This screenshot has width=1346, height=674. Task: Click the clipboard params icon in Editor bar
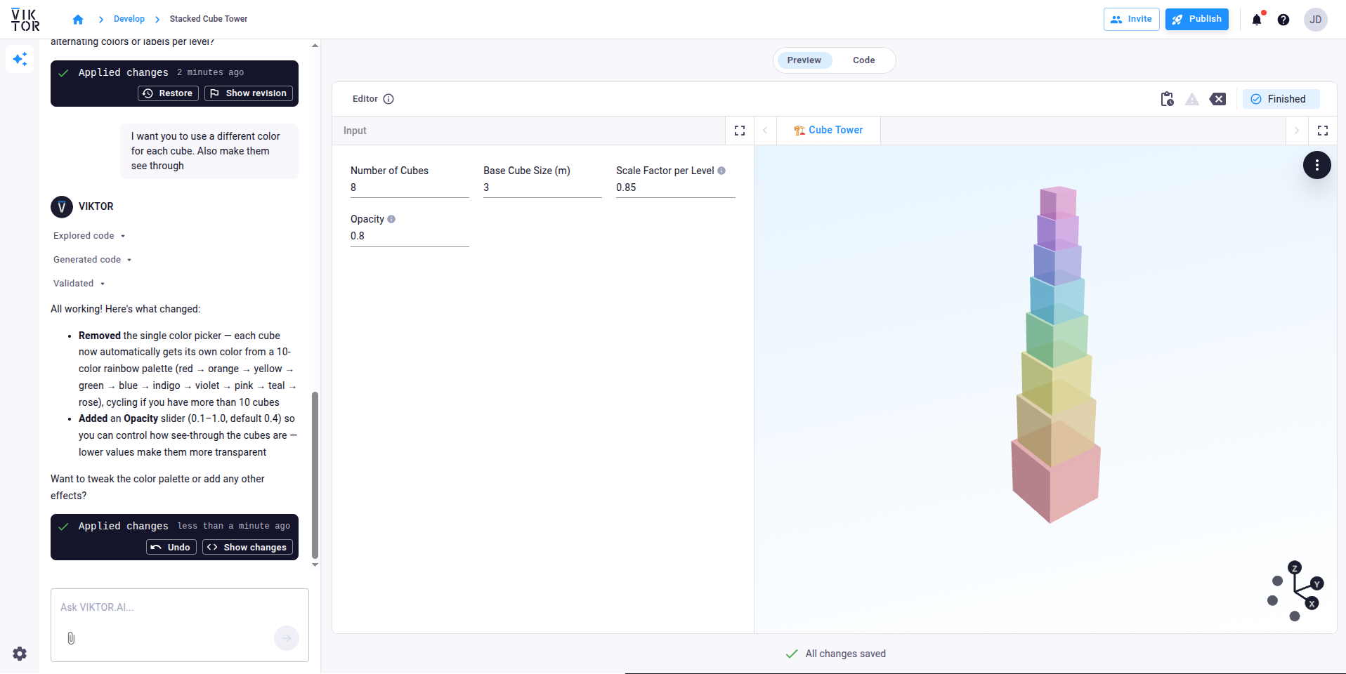1167,99
